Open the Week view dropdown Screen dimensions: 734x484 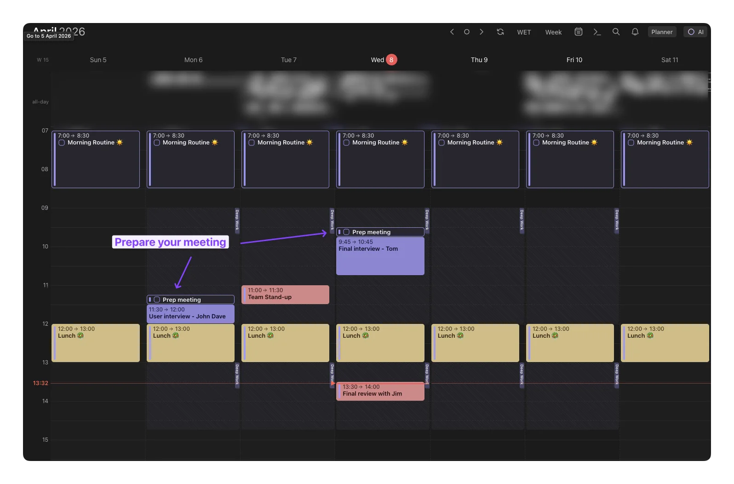tap(553, 32)
